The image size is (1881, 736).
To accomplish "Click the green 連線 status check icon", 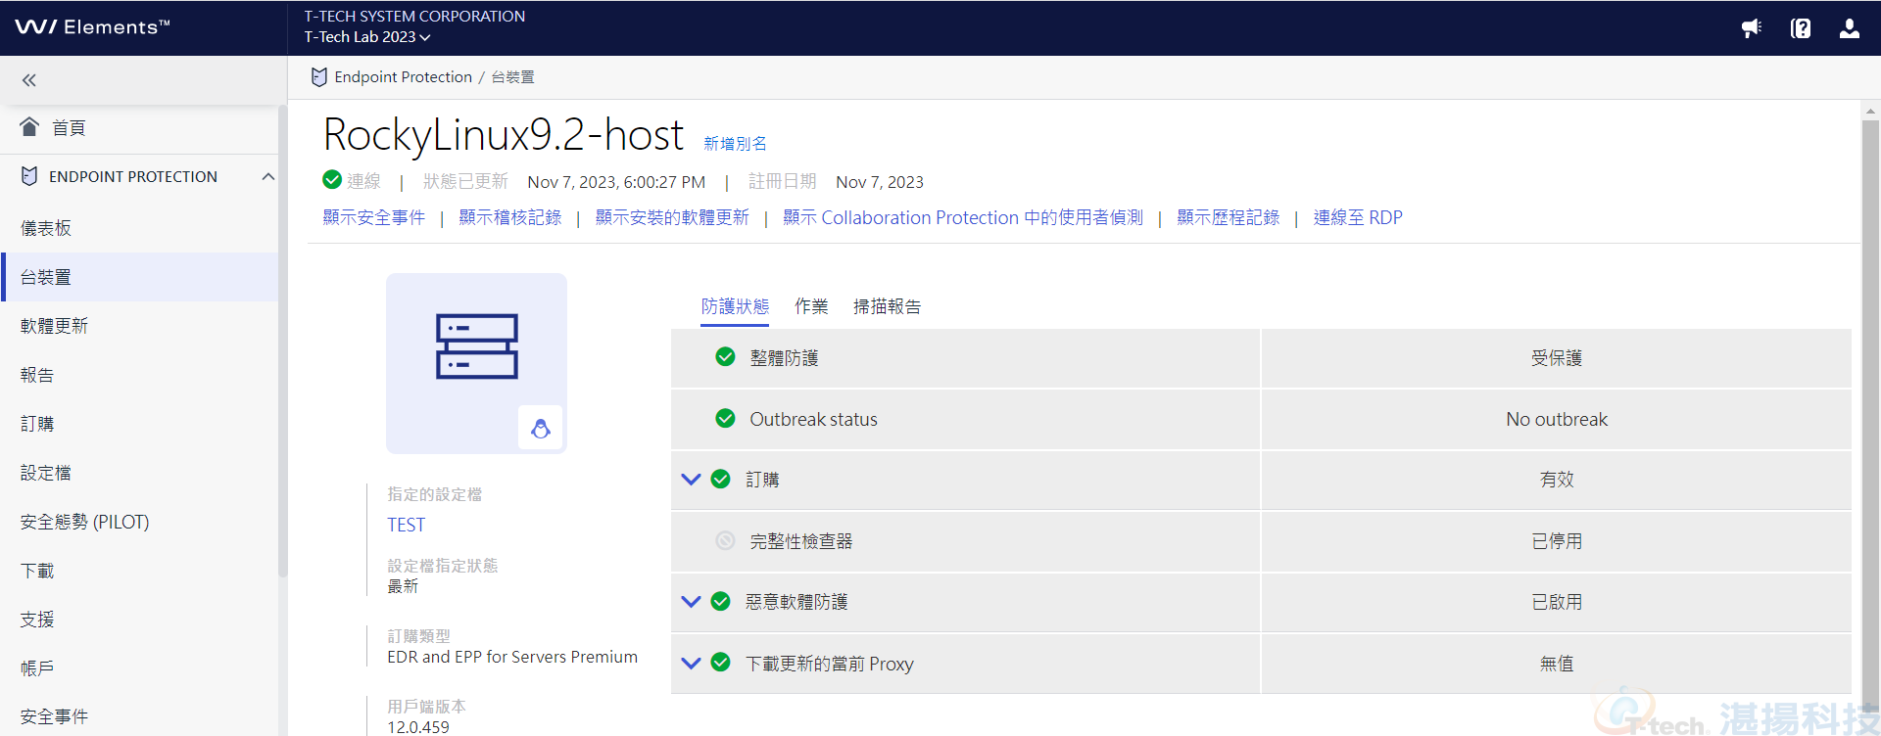I will point(332,180).
